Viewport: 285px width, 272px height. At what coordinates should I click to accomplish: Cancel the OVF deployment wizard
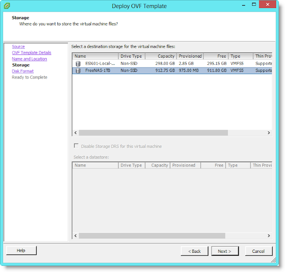pyautogui.click(x=259, y=251)
